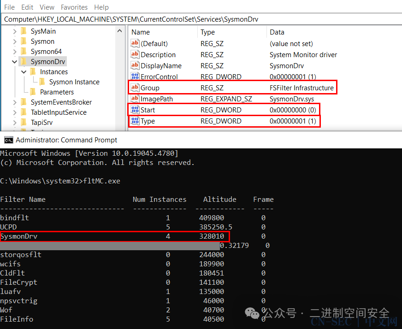Click the DisplayName string value icon
This screenshot has height=329, width=402.
tap(135, 65)
